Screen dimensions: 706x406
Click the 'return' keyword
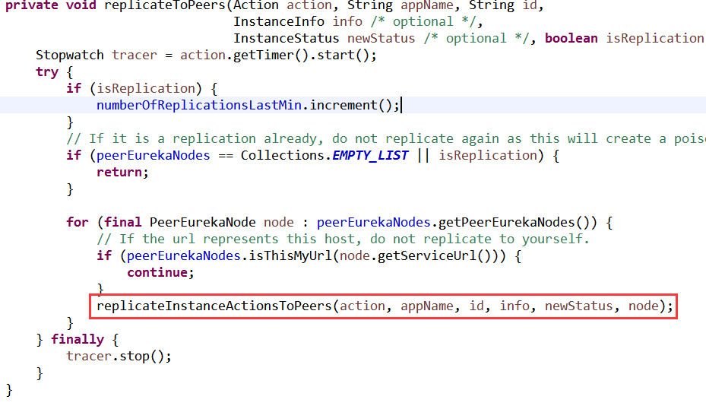119,172
